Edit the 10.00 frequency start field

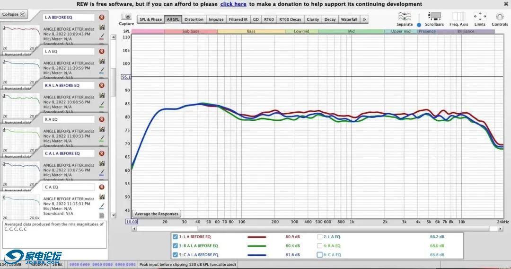[x=132, y=222]
